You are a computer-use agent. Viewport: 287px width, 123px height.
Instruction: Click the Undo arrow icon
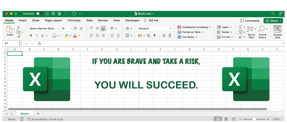coord(65,14)
